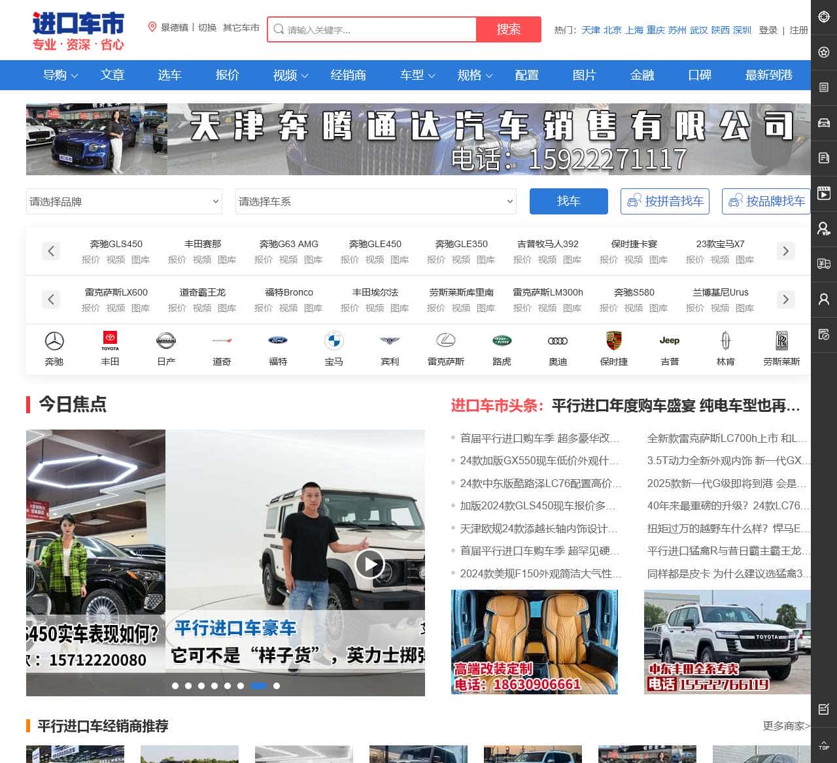Viewport: 837px width, 763px height.
Task: Select the 福特 brand logo
Action: 278,341
